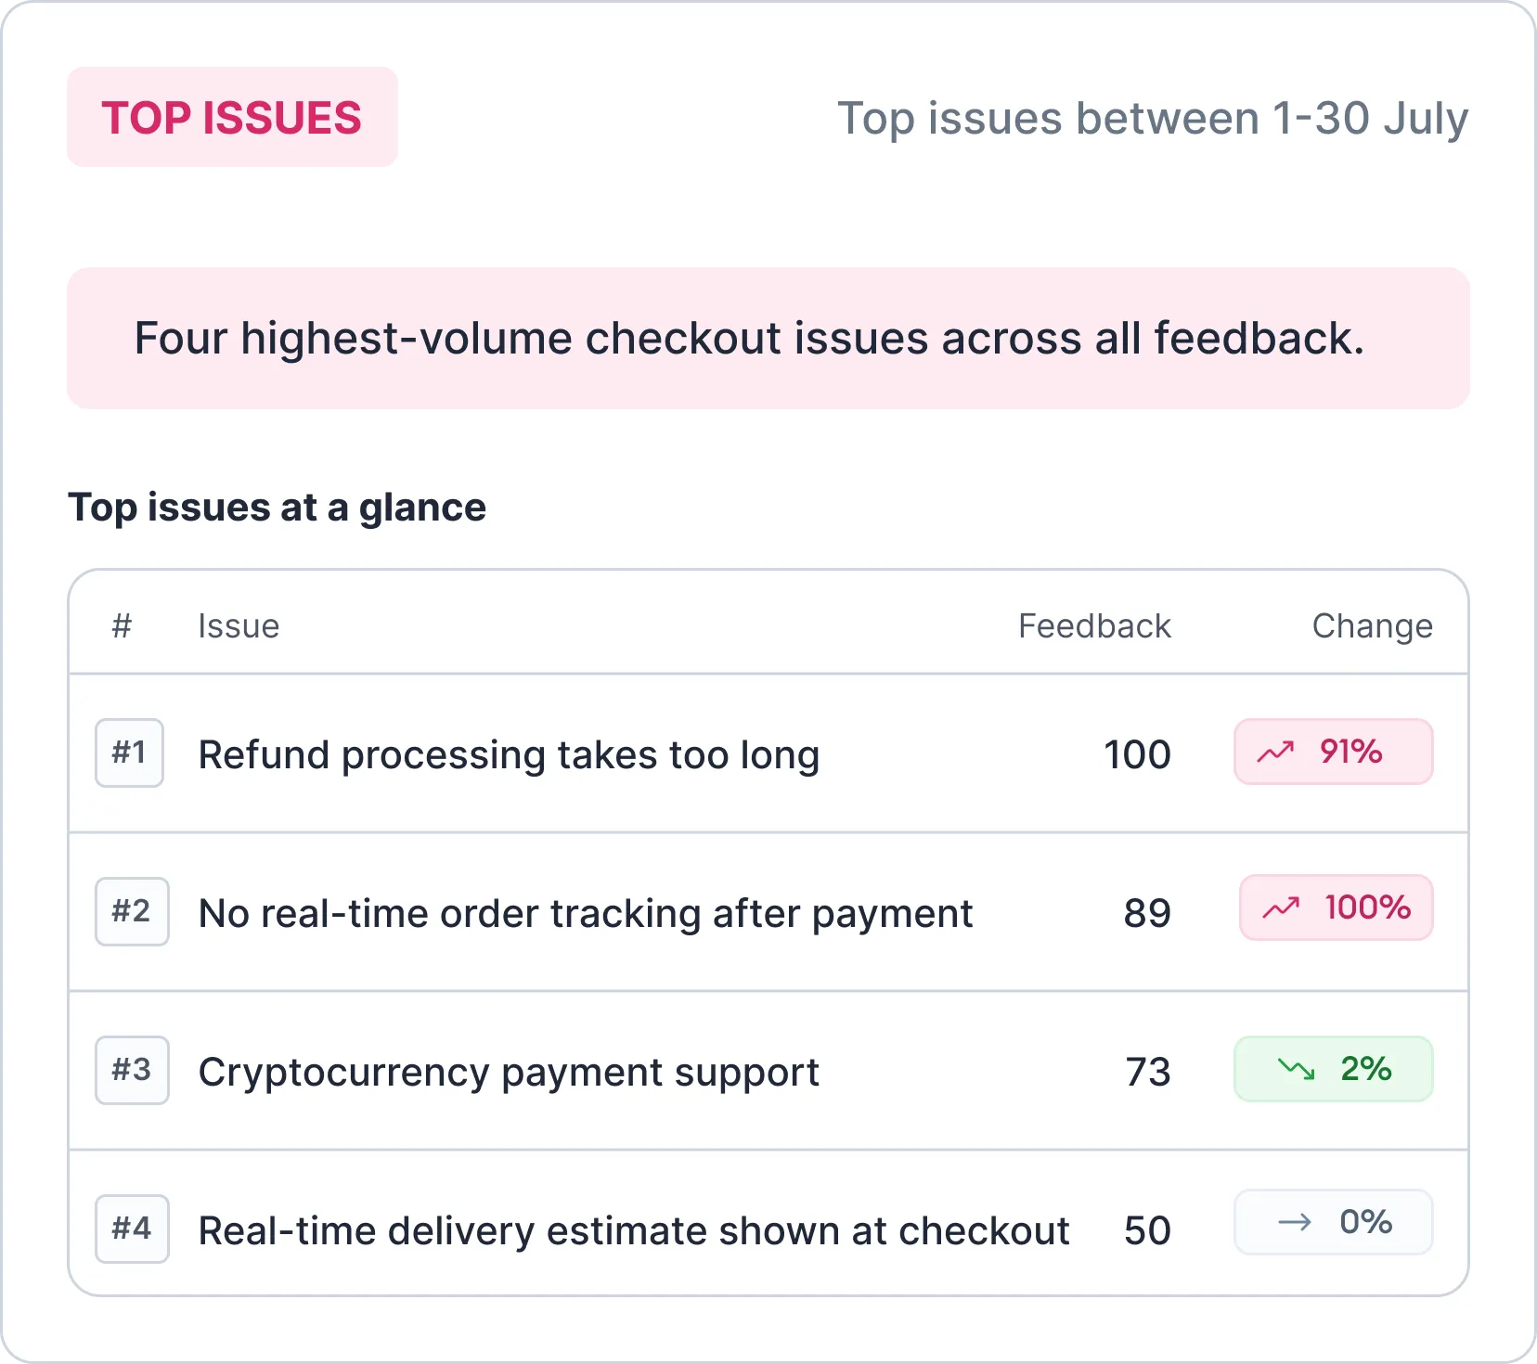The width and height of the screenshot is (1537, 1364).
Task: Sort by the Issue column header
Action: coord(239,626)
